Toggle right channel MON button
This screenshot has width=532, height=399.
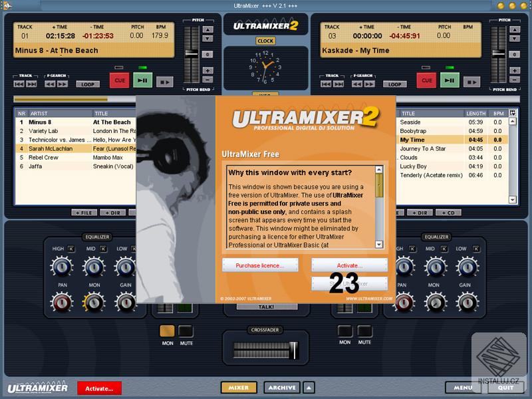[x=345, y=331]
